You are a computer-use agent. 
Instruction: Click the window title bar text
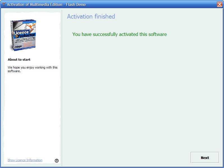pyautogui.click(x=46, y=4)
